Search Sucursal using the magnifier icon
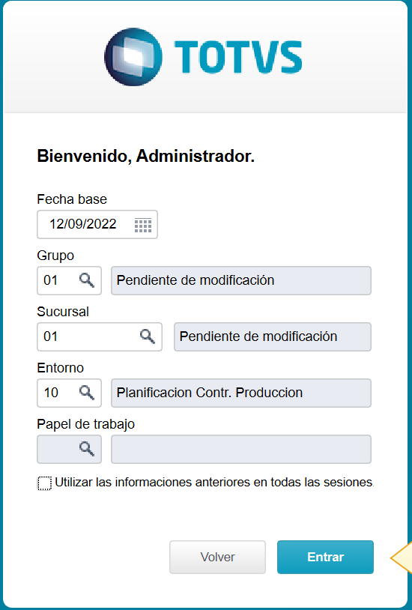 (147, 336)
